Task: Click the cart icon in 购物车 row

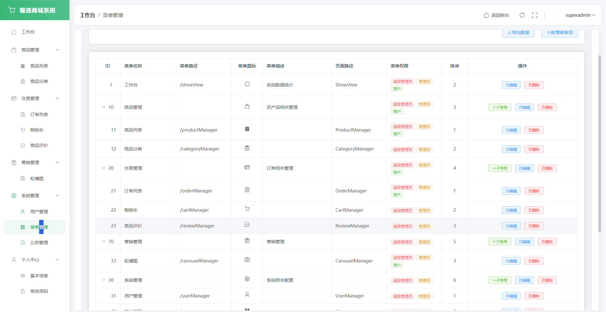Action: (x=247, y=209)
